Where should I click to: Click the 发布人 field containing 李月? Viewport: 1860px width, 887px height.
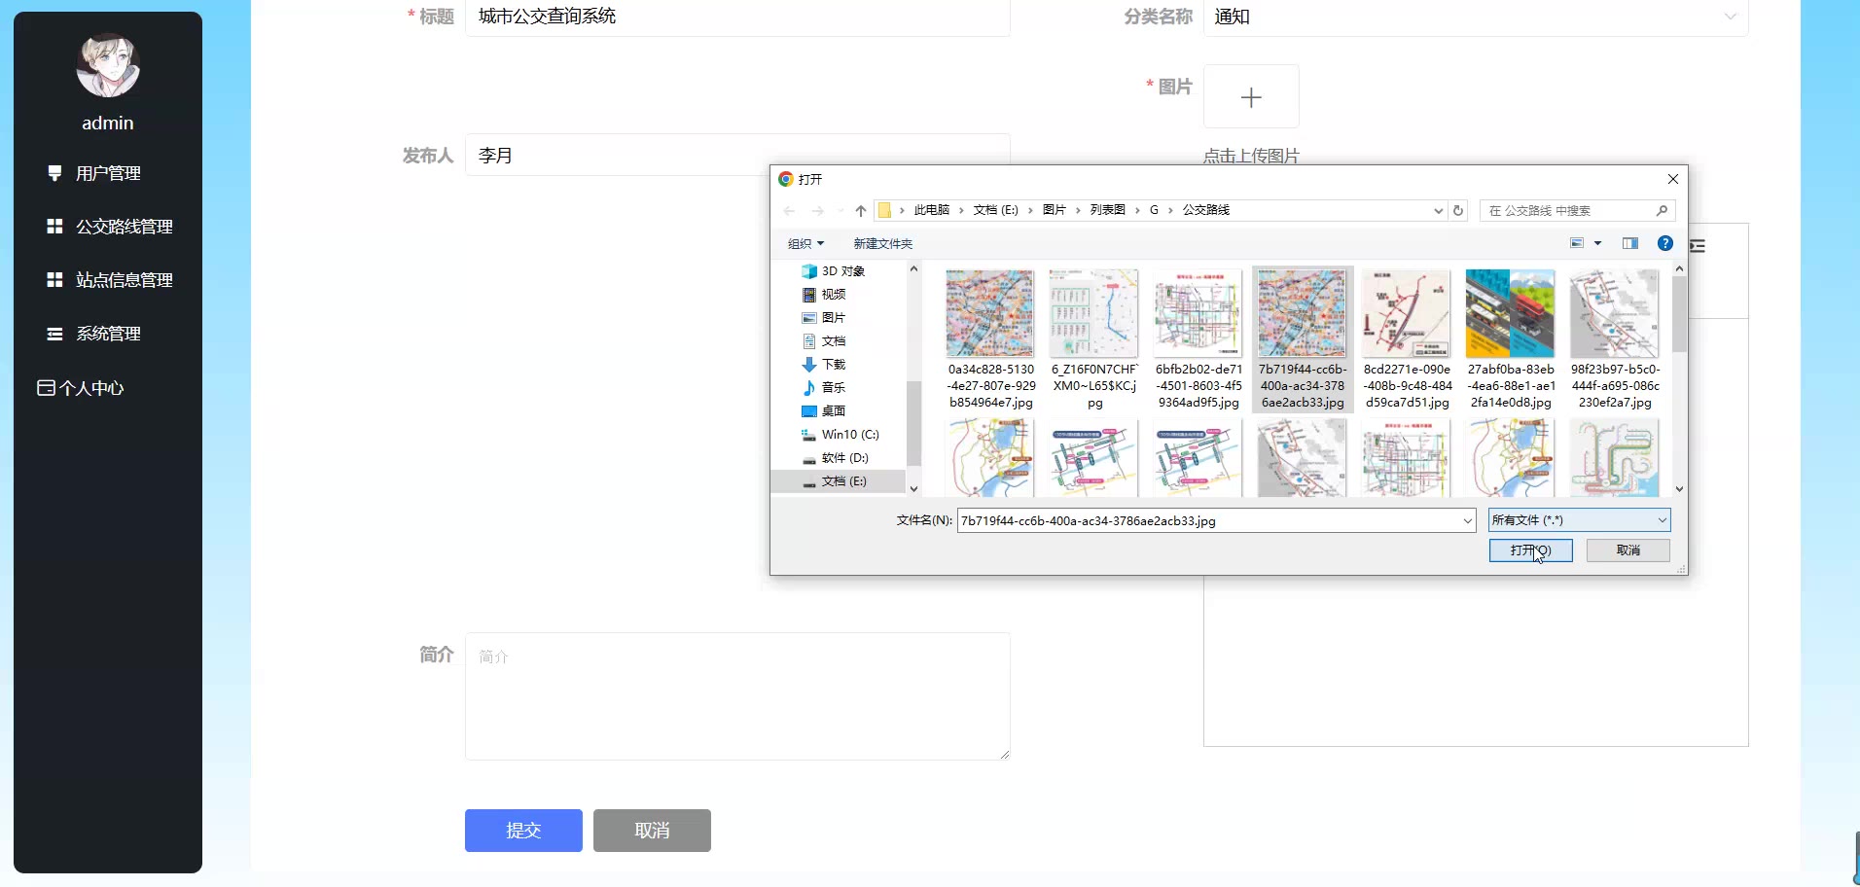(x=737, y=156)
